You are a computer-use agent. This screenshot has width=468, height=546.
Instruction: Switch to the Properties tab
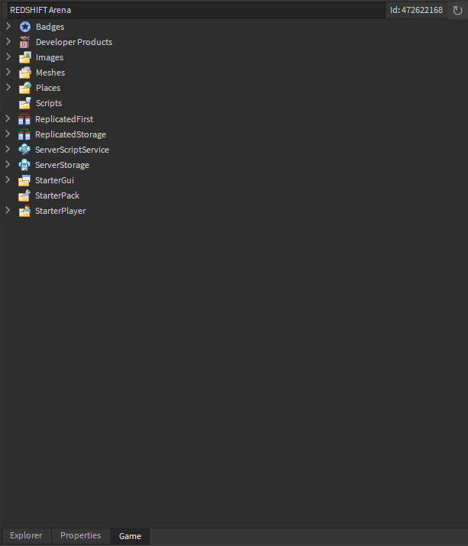(80, 535)
